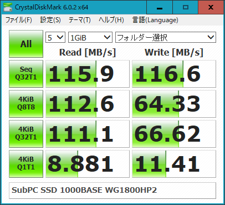Select the 4KiB Q8T8 read result 112.6
Screen dimensions: 225x205
pos(88,104)
